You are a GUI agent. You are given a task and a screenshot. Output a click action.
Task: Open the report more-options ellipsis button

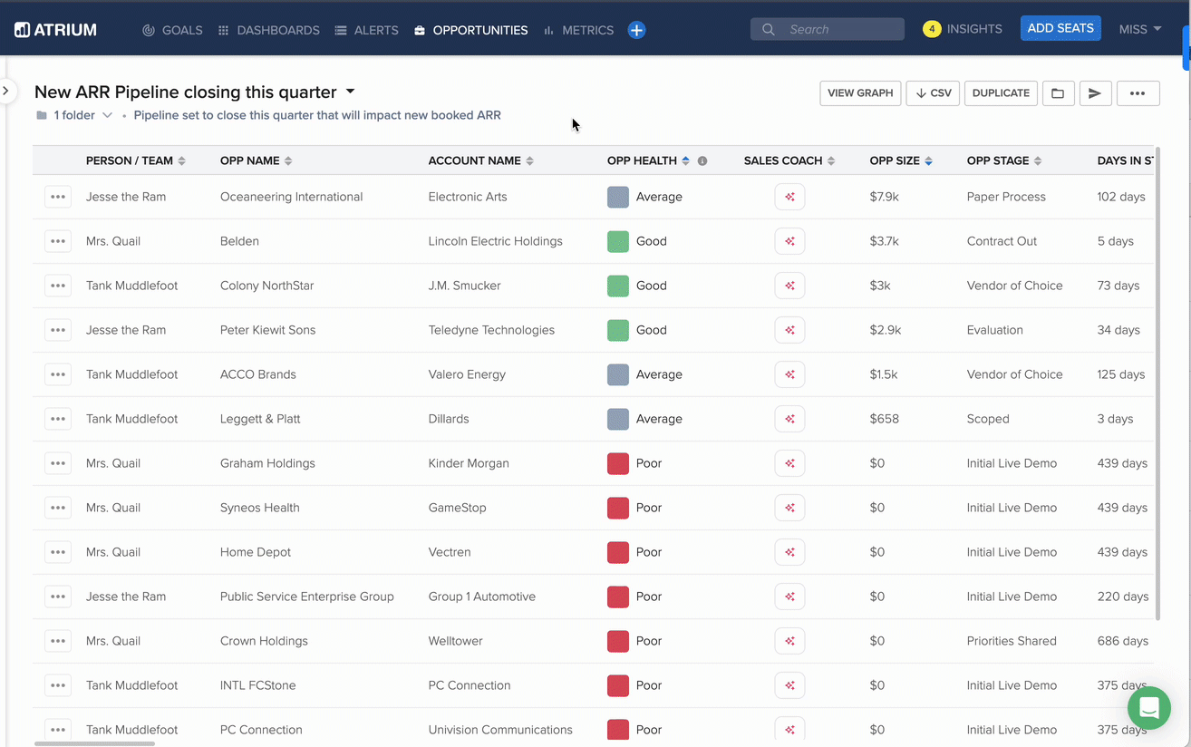tap(1138, 93)
